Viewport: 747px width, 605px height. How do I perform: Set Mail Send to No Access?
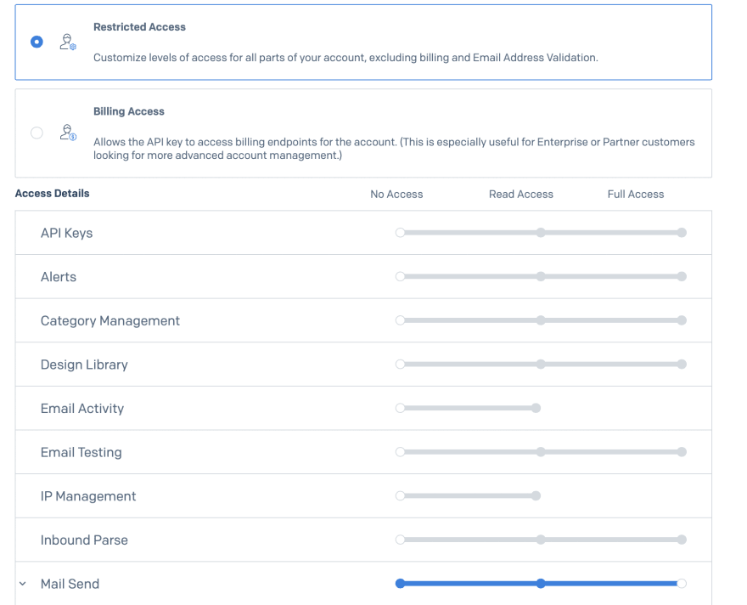(x=400, y=584)
